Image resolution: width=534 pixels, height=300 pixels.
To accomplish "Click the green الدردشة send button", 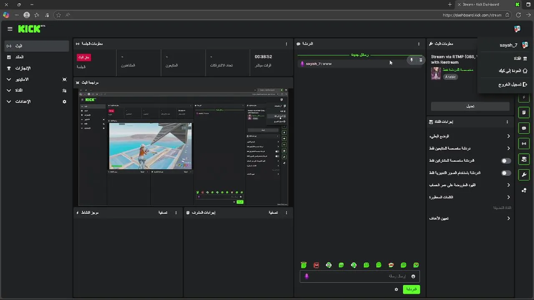I will 411,289.
